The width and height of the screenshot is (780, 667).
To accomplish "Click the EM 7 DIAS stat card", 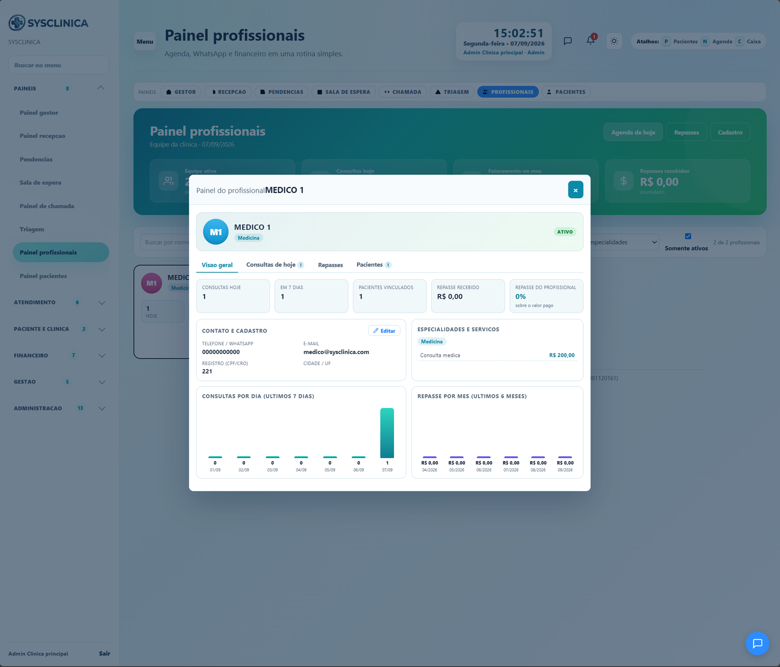I will [312, 296].
